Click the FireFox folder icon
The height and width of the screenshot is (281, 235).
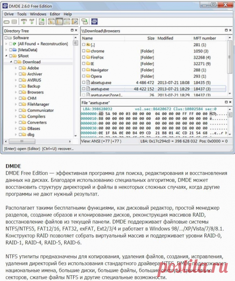click(x=88, y=57)
